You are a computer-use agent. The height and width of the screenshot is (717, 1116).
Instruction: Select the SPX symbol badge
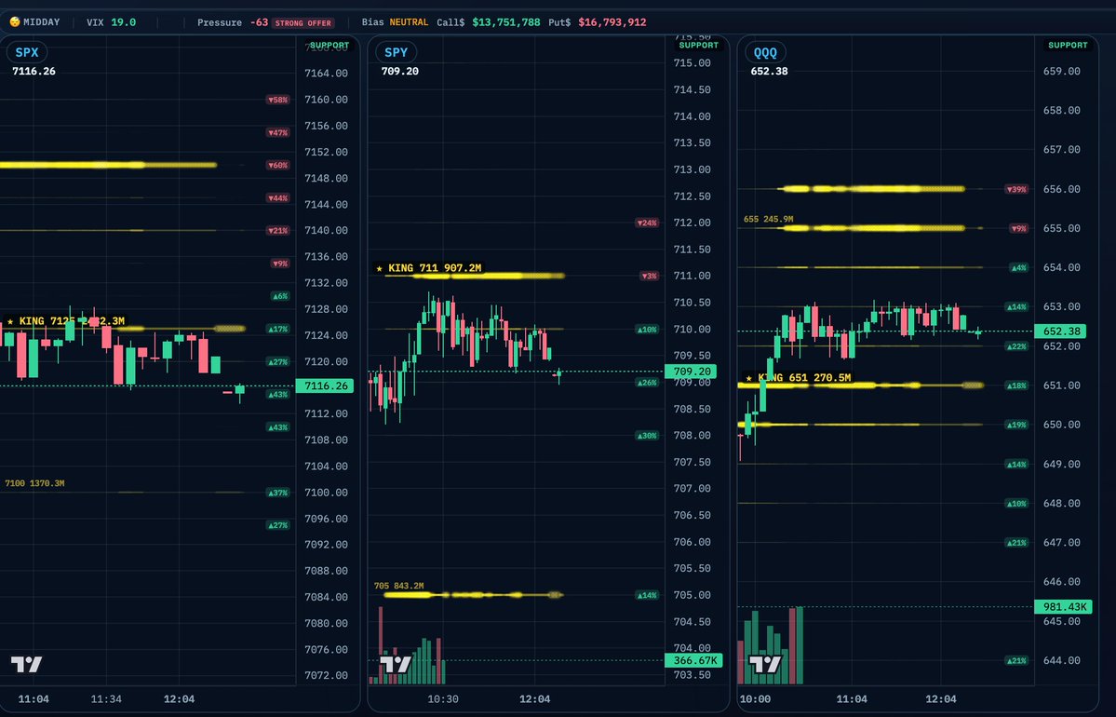[x=27, y=52]
